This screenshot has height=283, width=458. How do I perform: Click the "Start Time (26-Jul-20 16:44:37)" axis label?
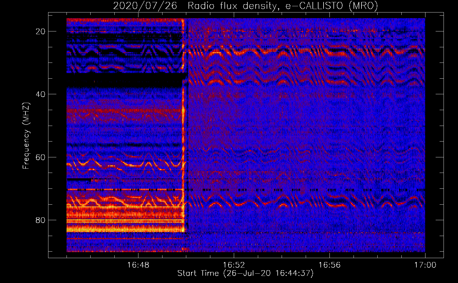pos(245,273)
